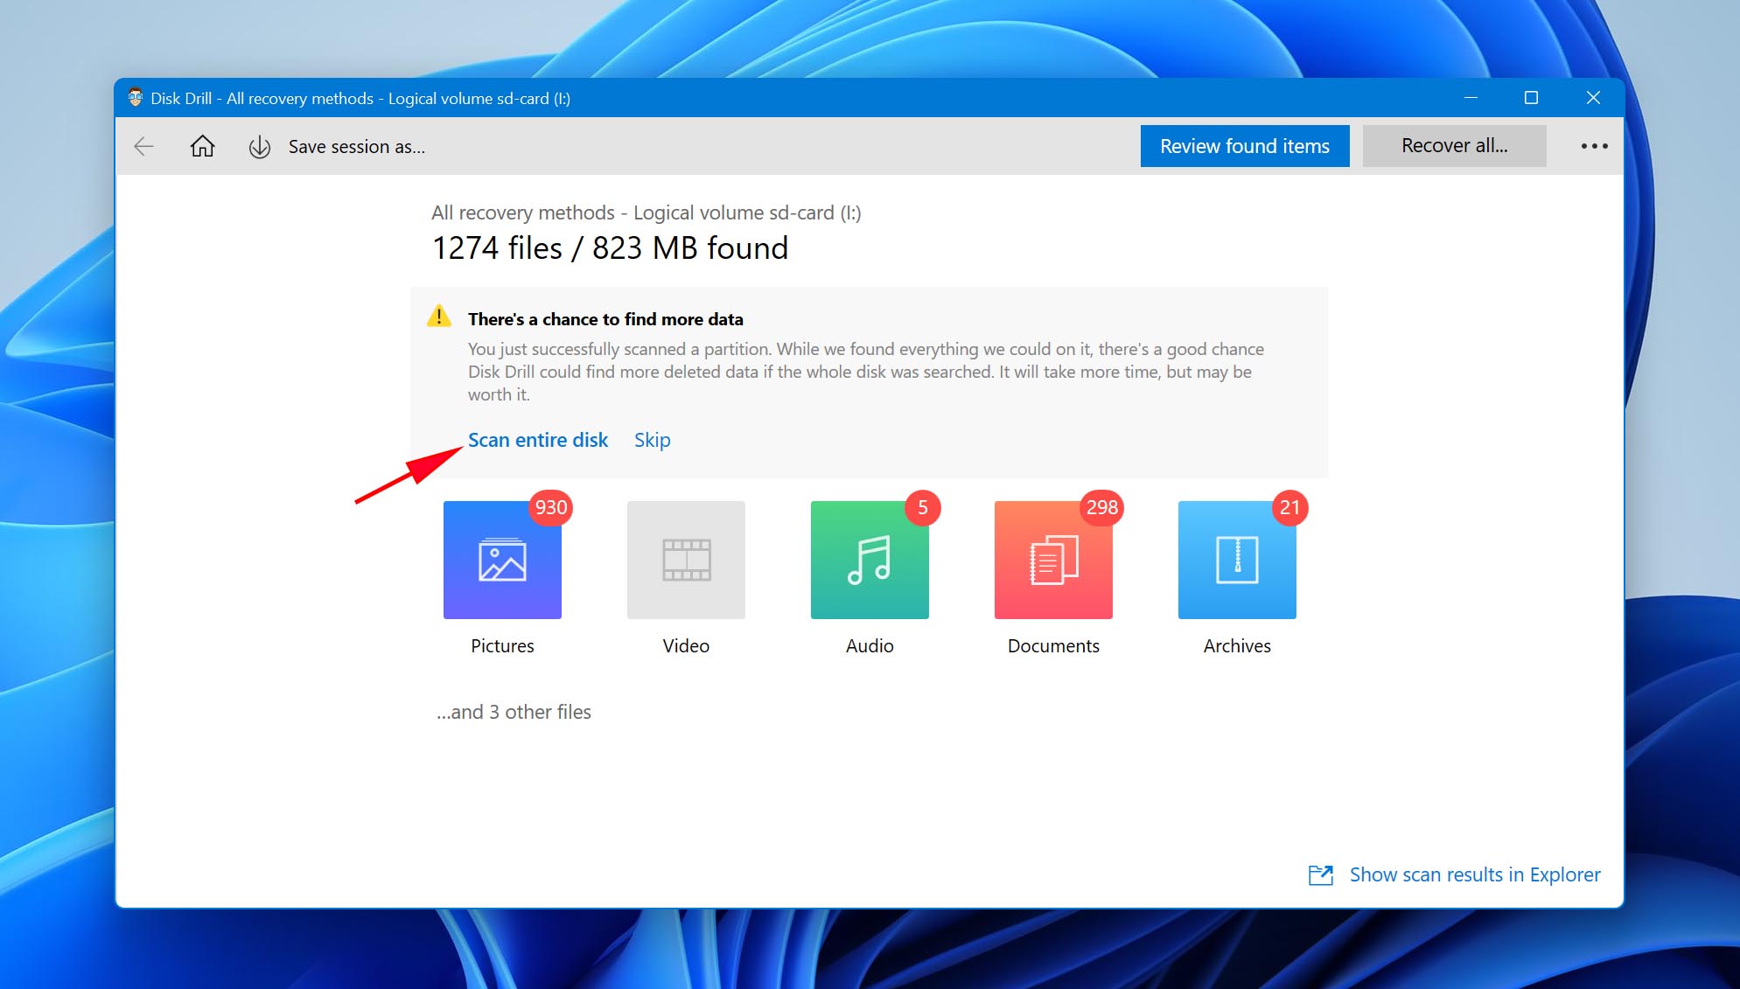Click the Audio label text
The image size is (1740, 989).
(870, 645)
